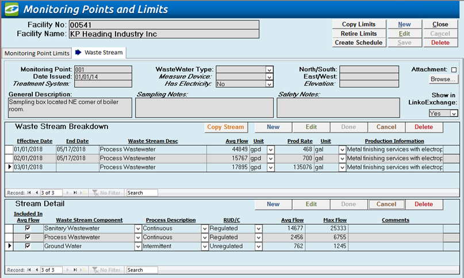Click the app logo icon in title bar
The height and width of the screenshot is (278, 464).
(x=11, y=9)
